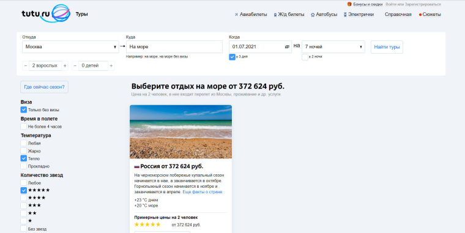The width and height of the screenshot is (465, 233).
Task: Open the 7 ночей duration dropdown
Action: pyautogui.click(x=333, y=47)
